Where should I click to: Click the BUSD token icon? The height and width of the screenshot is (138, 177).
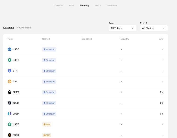click(x=10, y=135)
